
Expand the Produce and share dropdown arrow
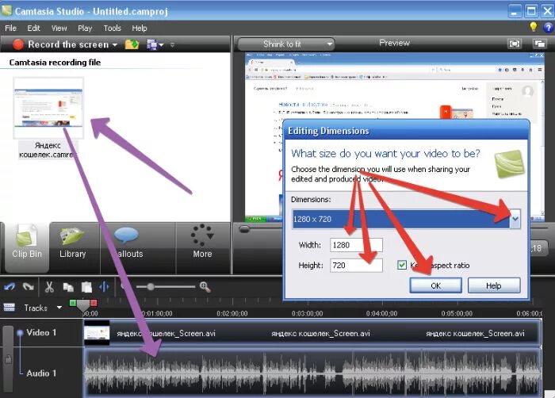click(x=161, y=45)
